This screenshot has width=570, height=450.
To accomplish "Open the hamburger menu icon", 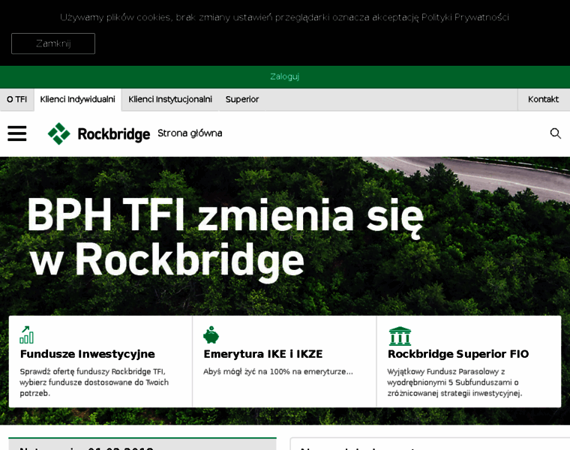I will tap(17, 133).
